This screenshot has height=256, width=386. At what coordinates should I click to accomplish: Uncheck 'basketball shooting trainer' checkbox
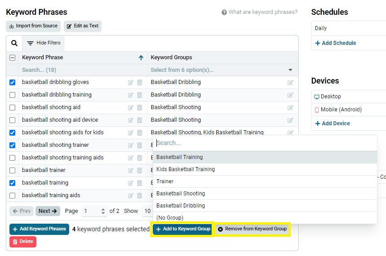pos(12,145)
